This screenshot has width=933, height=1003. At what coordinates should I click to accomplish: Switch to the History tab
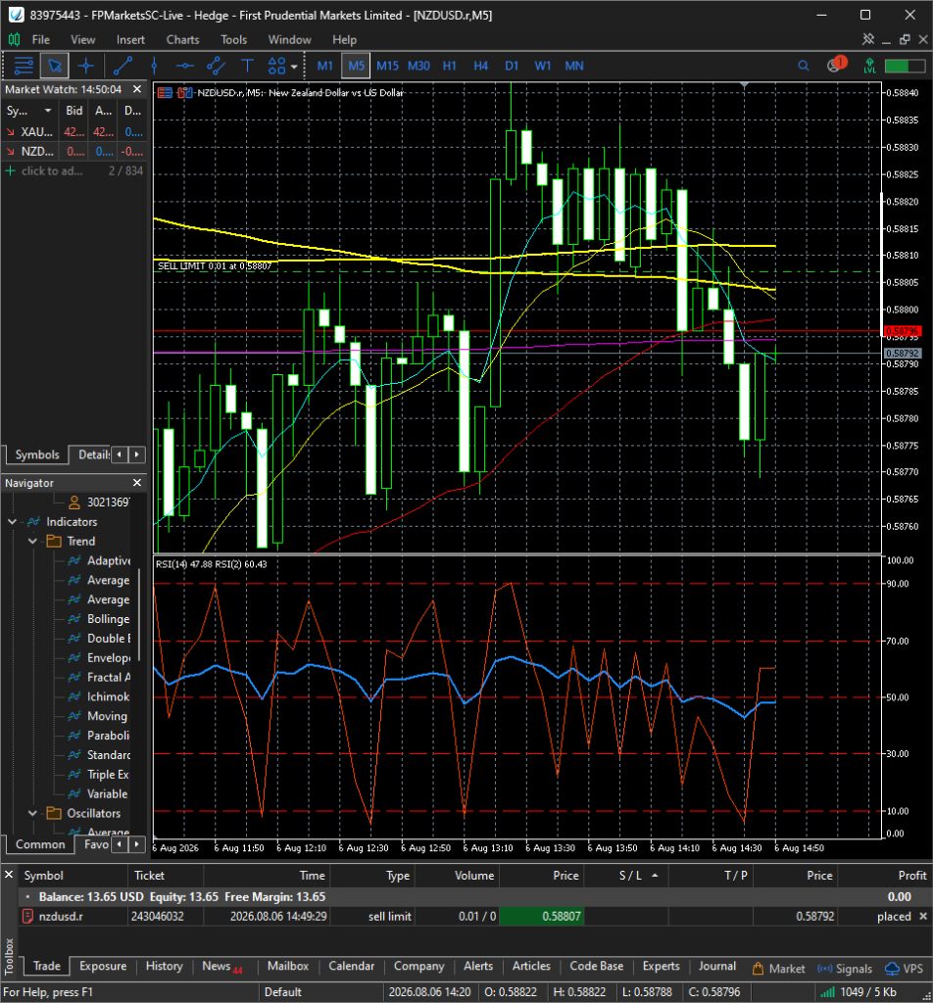(x=164, y=966)
